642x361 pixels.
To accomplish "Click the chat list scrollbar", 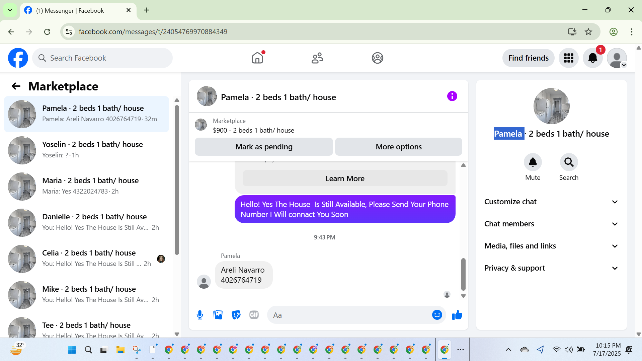I will point(177,180).
